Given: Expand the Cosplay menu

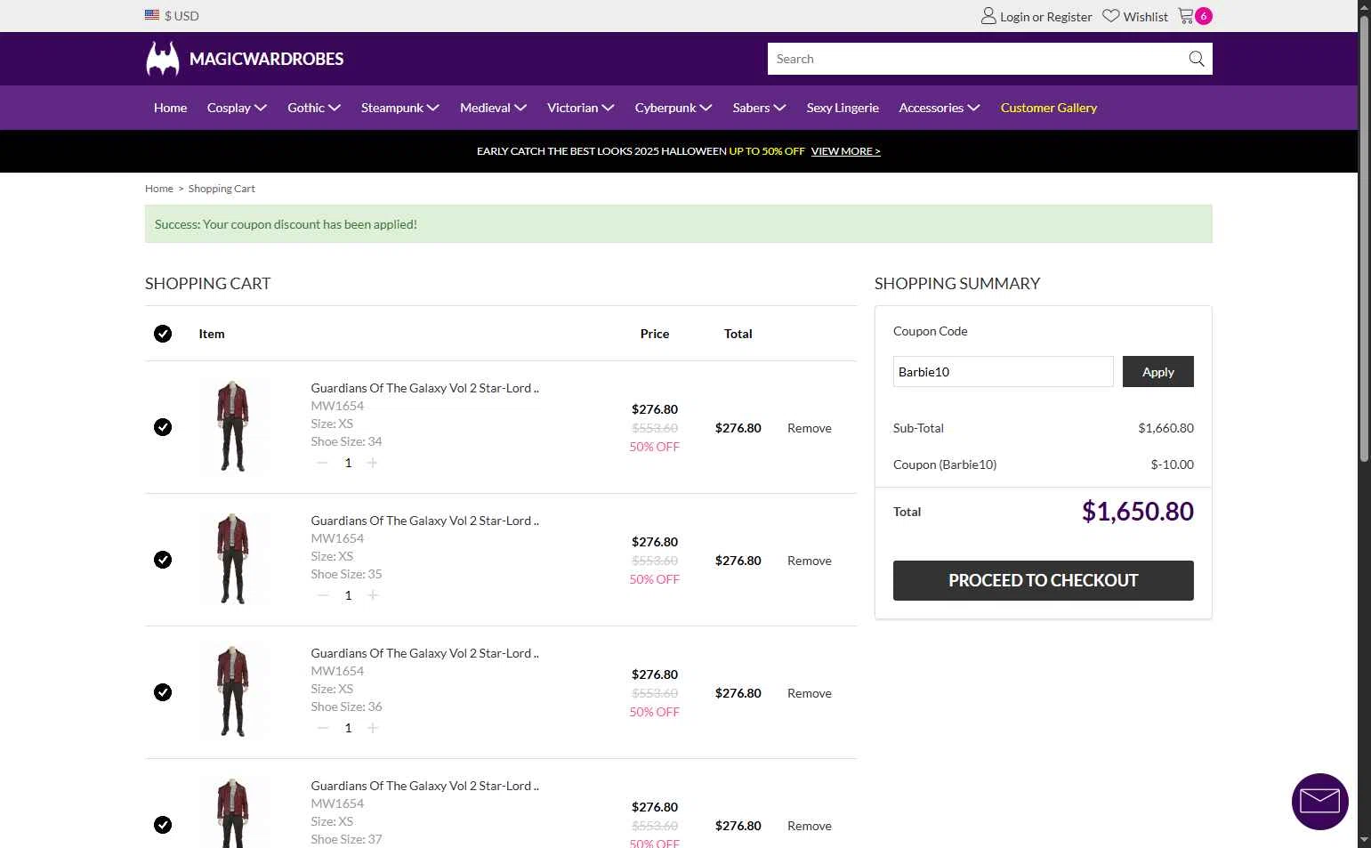Looking at the screenshot, I should (237, 108).
